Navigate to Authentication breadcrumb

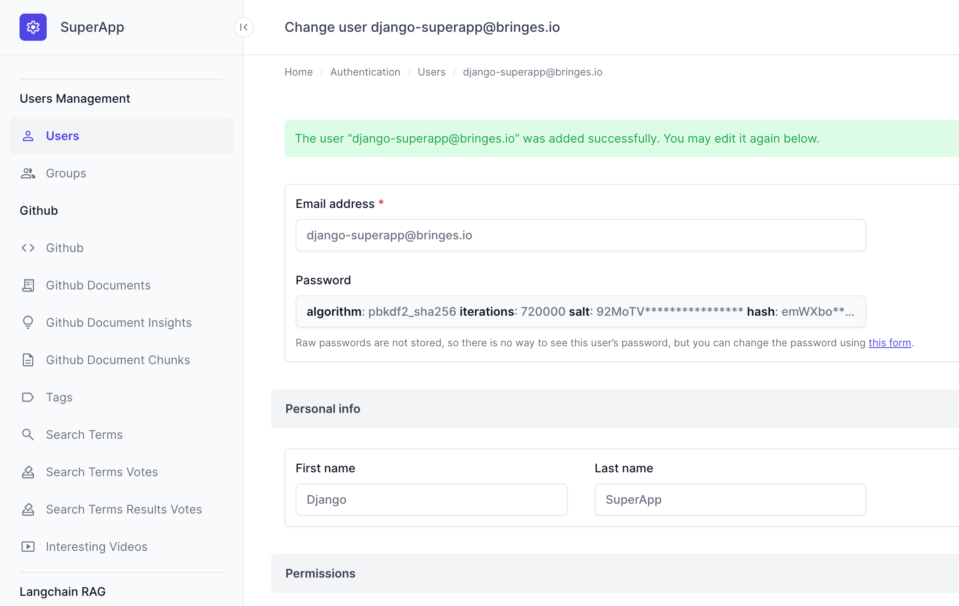(x=365, y=72)
